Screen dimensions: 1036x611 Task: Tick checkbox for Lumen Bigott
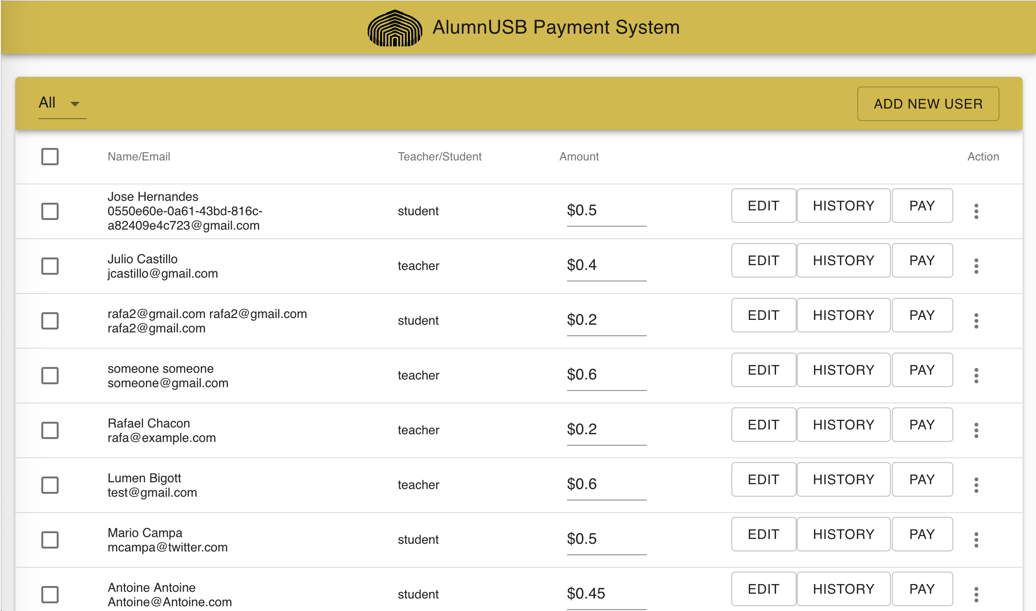tap(50, 485)
